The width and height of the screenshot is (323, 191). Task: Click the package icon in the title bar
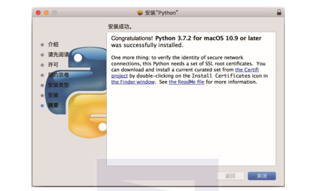140,13
